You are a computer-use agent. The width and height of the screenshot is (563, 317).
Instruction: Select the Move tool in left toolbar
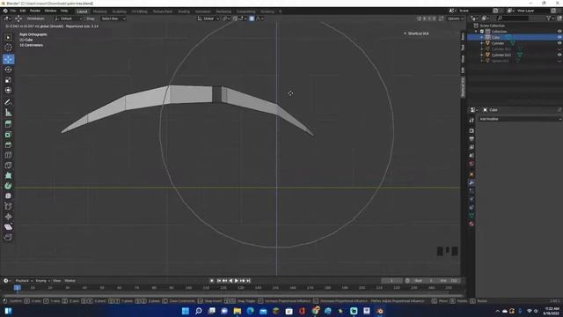(8, 59)
